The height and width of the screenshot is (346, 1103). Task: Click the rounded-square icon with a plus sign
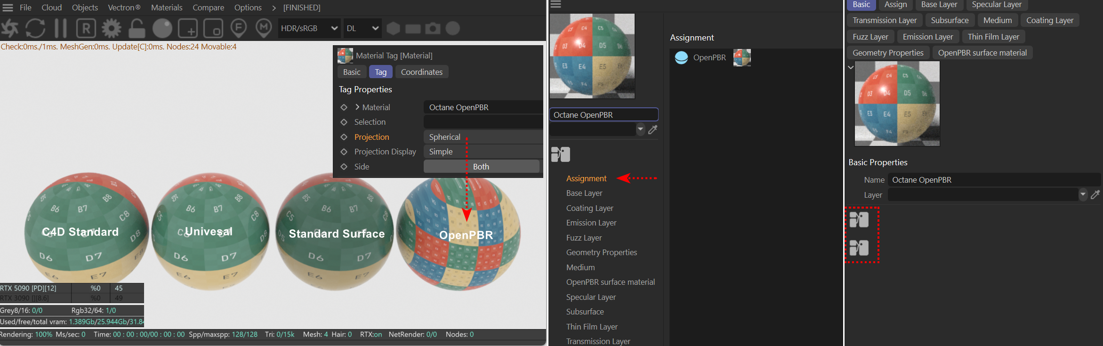188,28
